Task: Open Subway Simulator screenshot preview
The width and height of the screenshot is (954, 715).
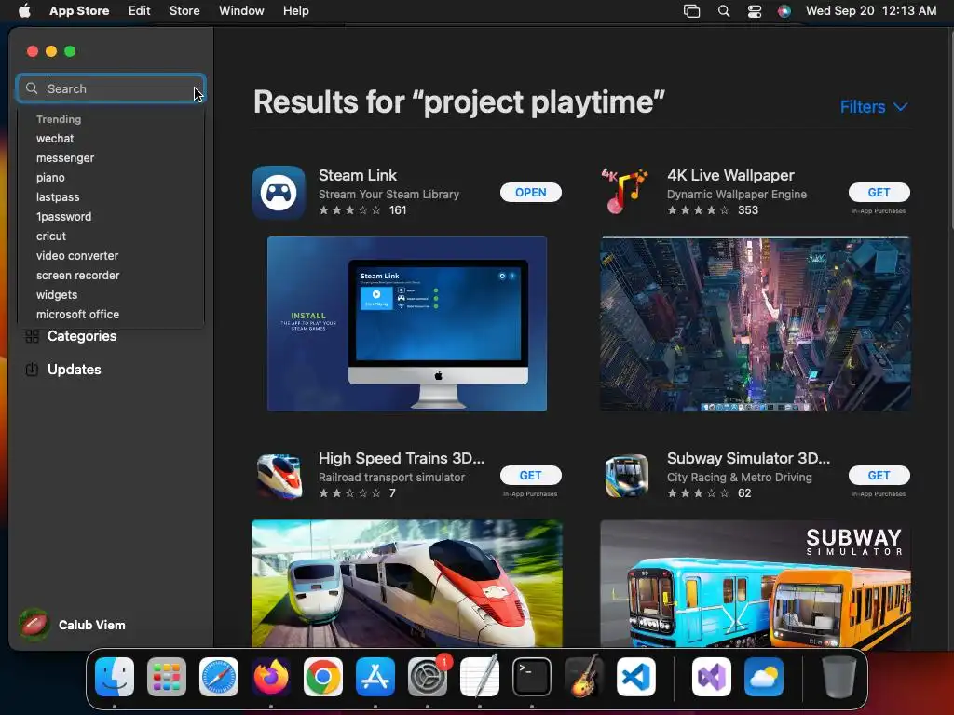Action: tap(755, 583)
